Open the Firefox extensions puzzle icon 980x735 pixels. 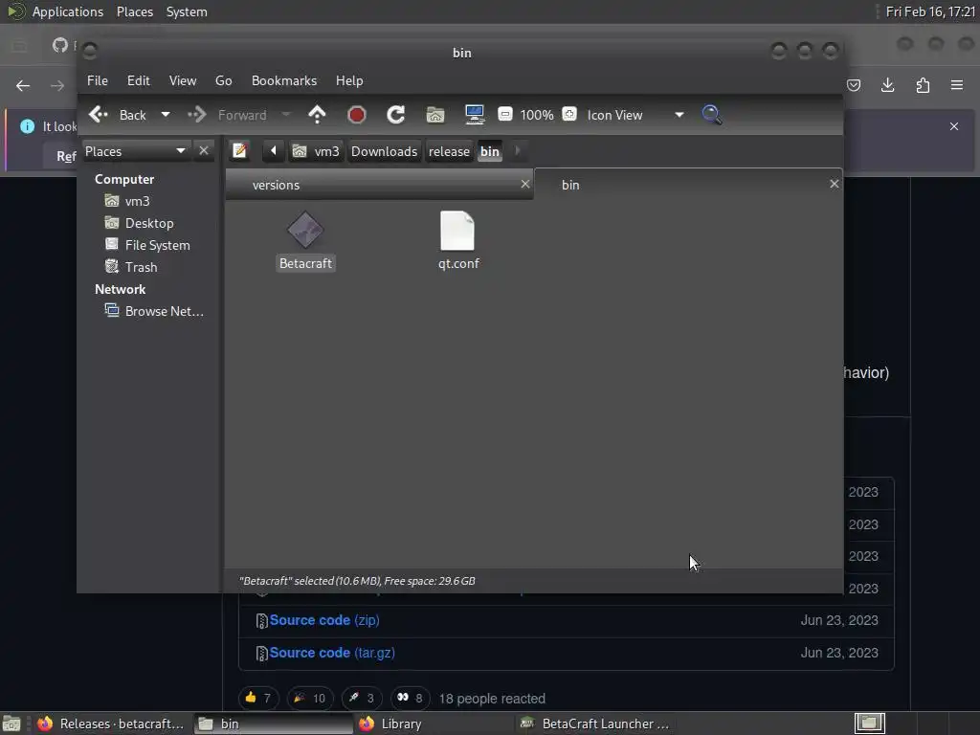(923, 85)
